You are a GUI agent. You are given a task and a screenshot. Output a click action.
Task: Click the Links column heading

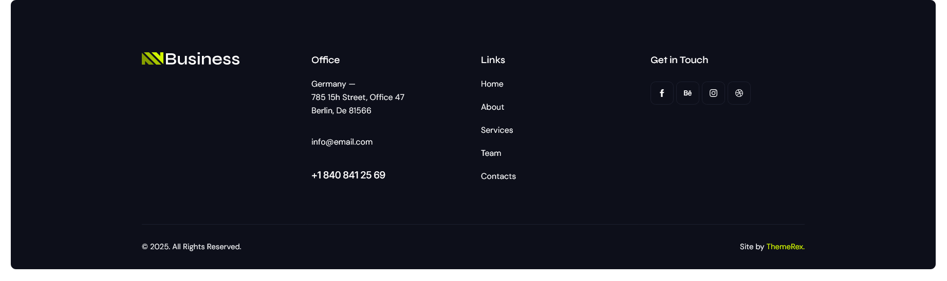coord(493,60)
